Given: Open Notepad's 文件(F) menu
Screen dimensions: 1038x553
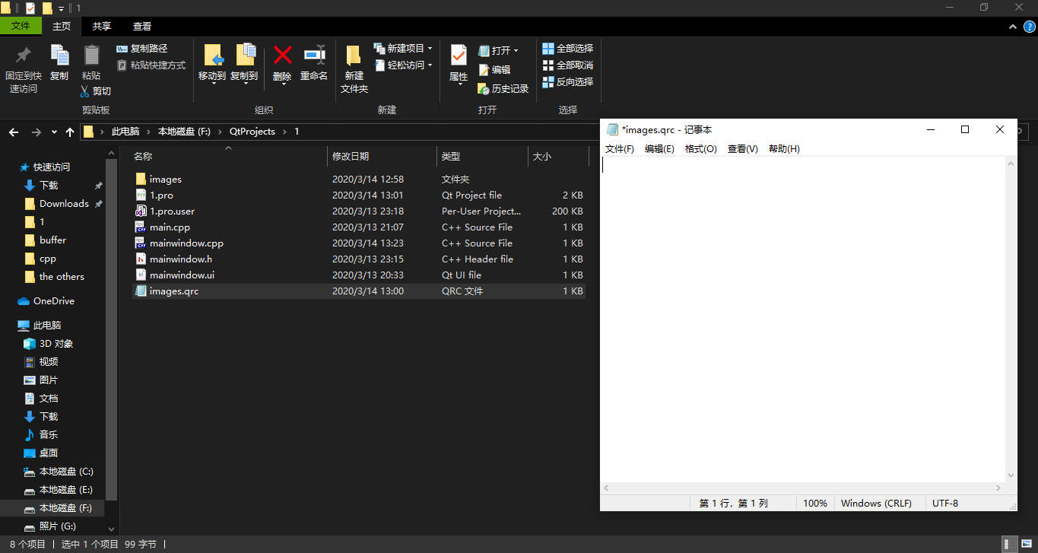Looking at the screenshot, I should [x=620, y=149].
